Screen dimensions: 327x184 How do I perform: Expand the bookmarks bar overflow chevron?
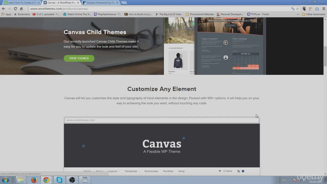(298, 14)
